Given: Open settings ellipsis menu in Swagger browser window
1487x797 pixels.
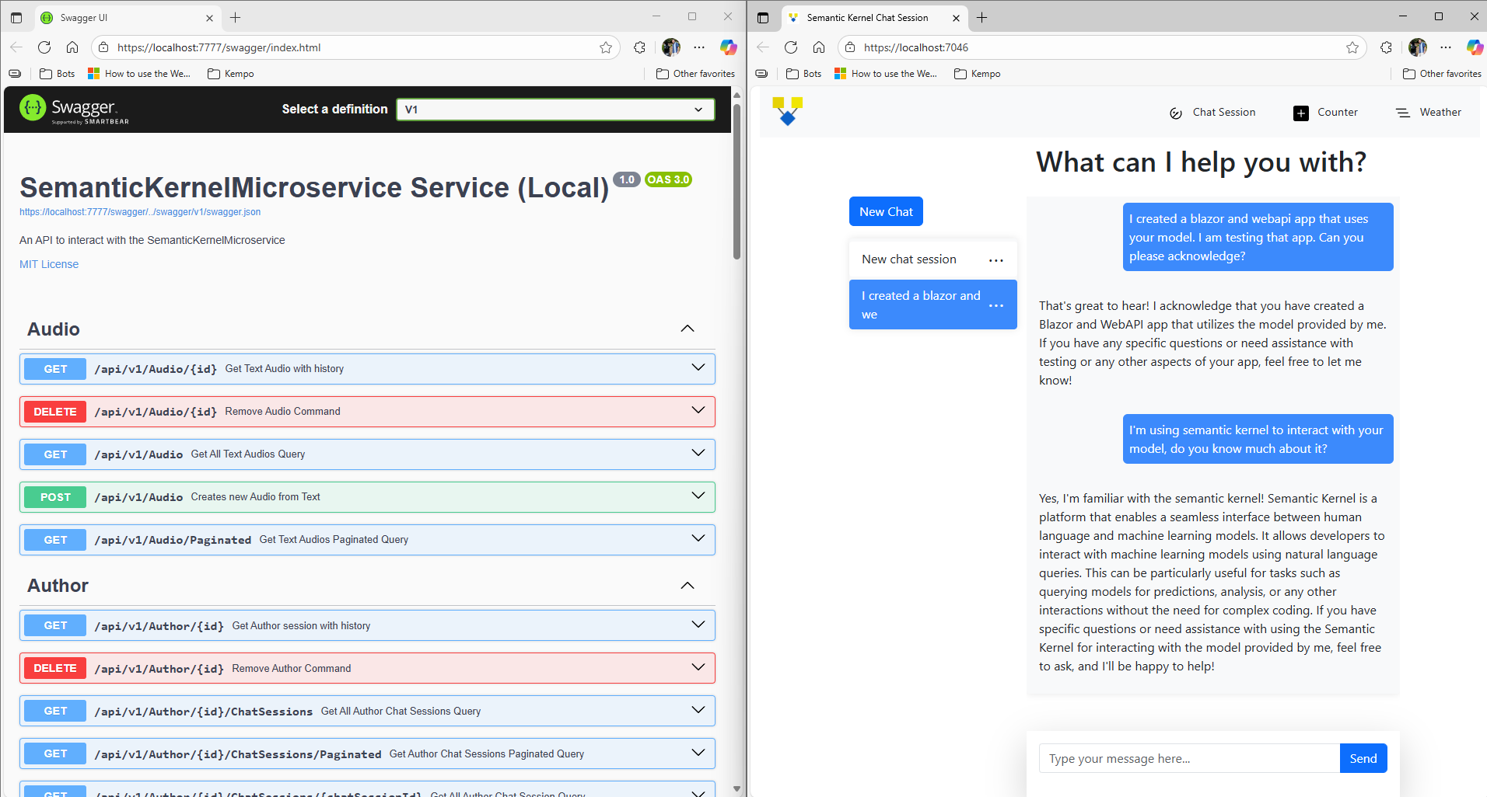Looking at the screenshot, I should pos(699,47).
